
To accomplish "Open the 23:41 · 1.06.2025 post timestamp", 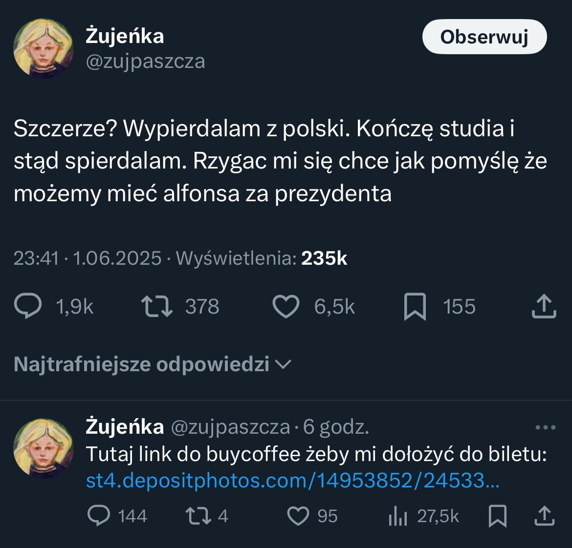I will 87,258.
